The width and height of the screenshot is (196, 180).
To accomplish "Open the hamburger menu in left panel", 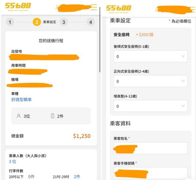I will [x=94, y=7].
